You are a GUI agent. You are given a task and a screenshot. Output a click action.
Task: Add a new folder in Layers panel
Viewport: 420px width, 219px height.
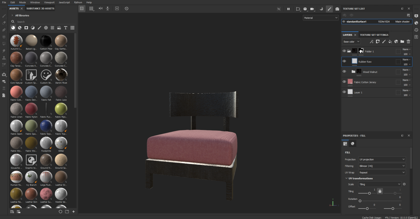point(402,42)
